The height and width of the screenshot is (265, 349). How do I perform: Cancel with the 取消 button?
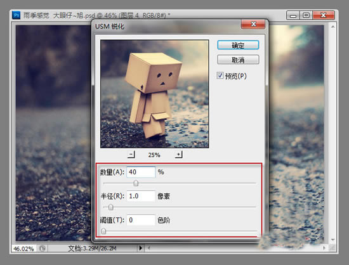point(238,60)
